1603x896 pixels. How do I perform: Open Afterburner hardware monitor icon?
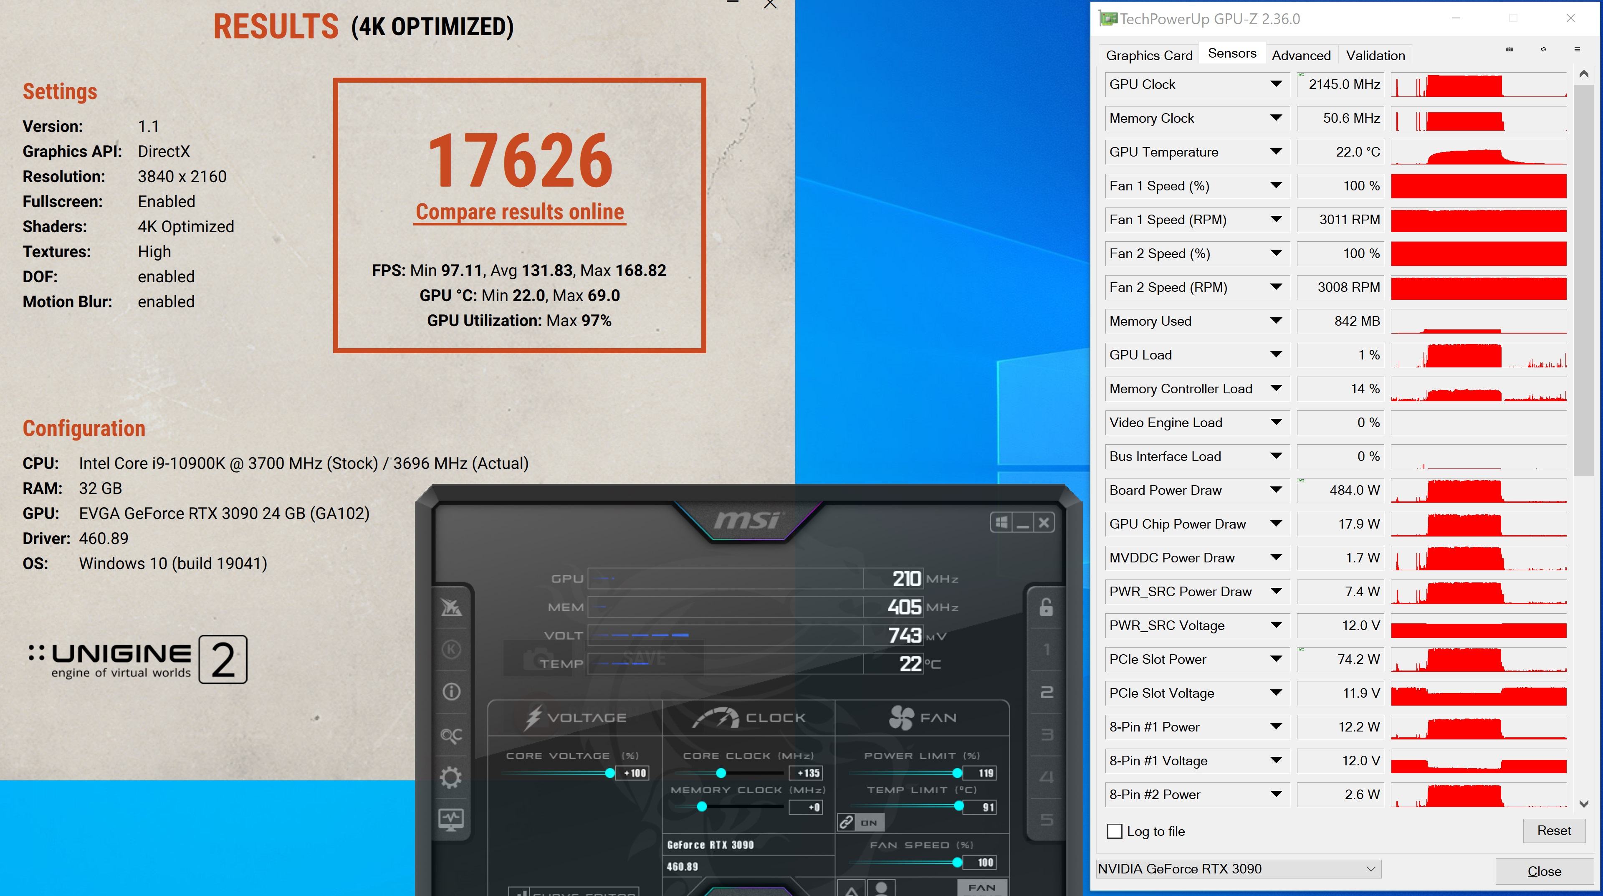(451, 819)
